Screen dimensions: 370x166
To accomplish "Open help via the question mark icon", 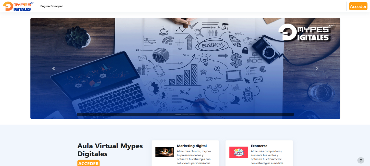I will (x=361, y=160).
